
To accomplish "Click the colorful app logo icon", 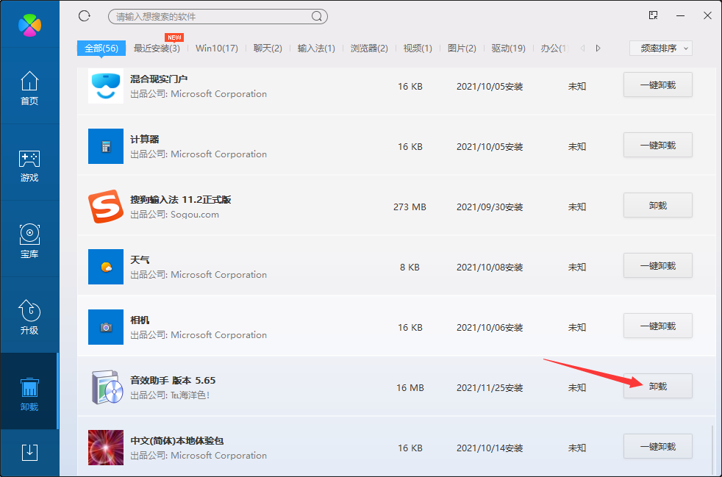I will point(30,25).
